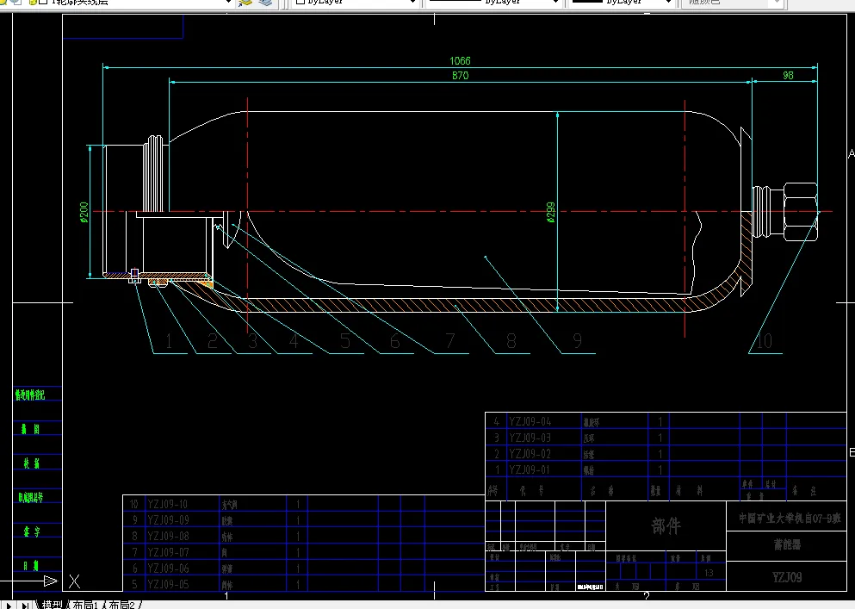Viewport: 855px width, 609px height.
Task: Click the YZJ09 drawing number in title block
Action: (x=787, y=577)
